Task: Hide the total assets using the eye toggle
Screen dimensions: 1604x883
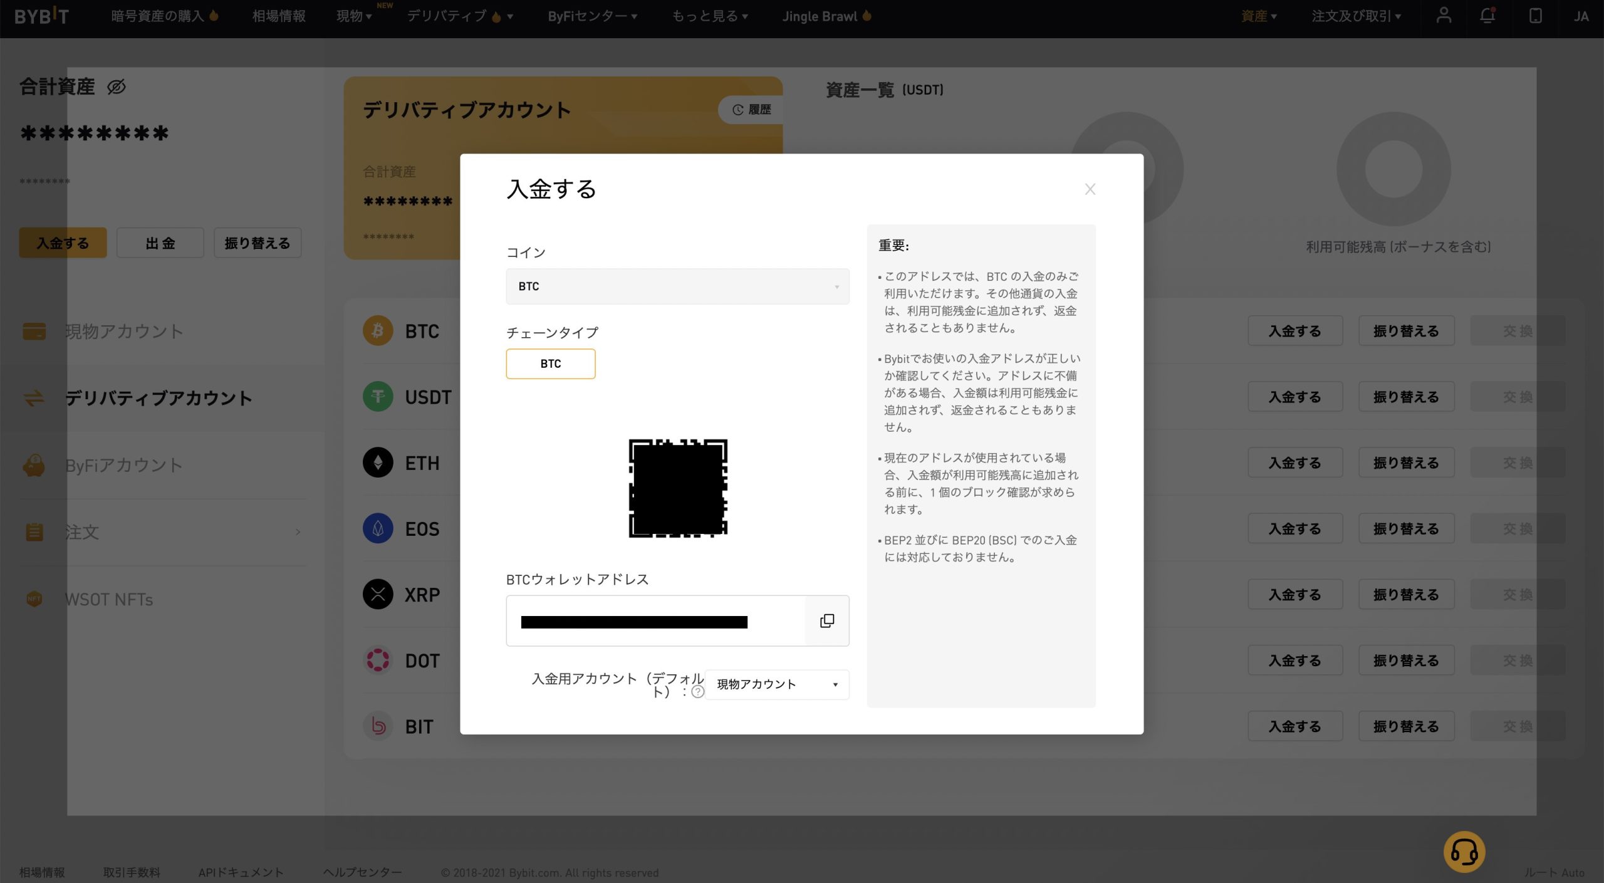Action: [115, 88]
